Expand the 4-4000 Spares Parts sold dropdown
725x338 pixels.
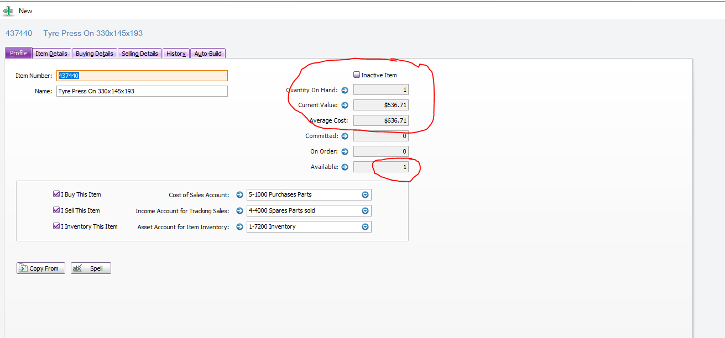pyautogui.click(x=365, y=210)
